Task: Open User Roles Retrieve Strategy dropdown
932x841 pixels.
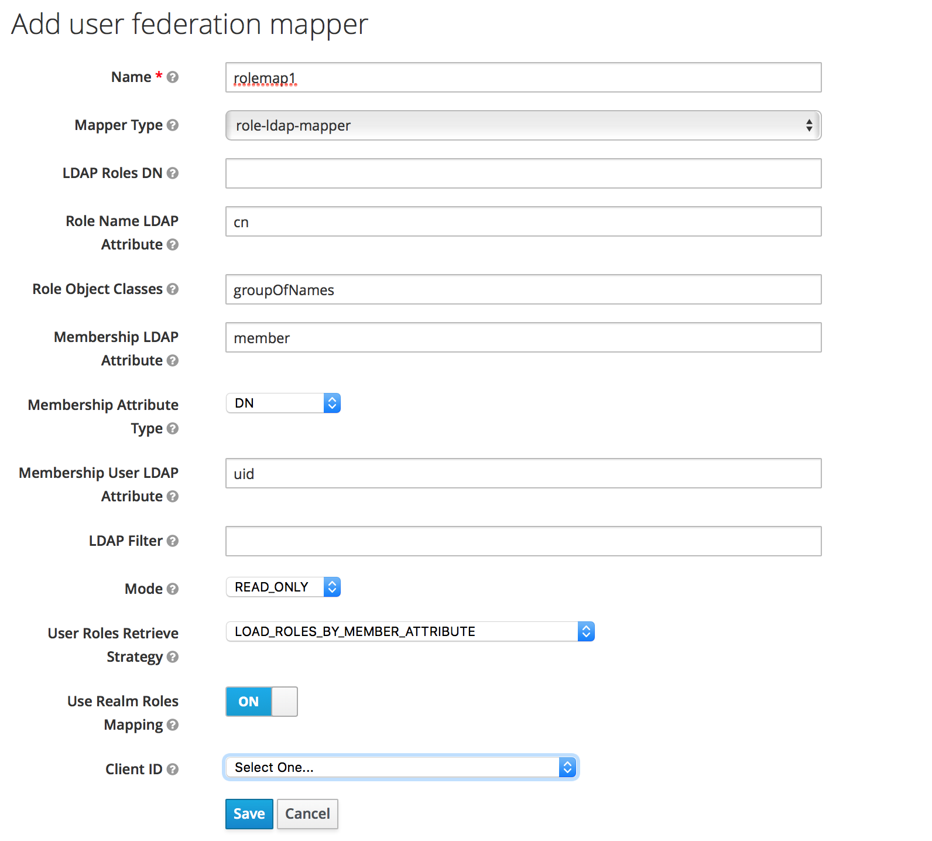Action: pyautogui.click(x=410, y=632)
